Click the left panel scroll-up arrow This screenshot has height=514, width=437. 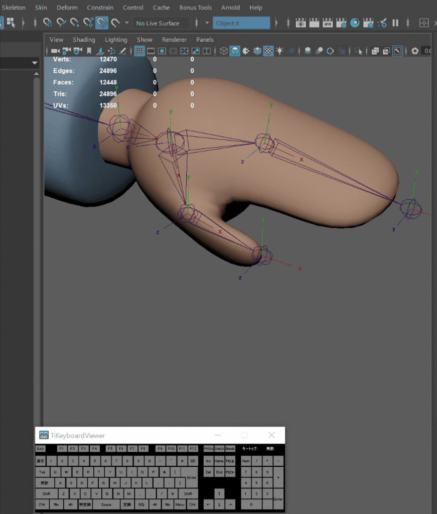(36, 74)
